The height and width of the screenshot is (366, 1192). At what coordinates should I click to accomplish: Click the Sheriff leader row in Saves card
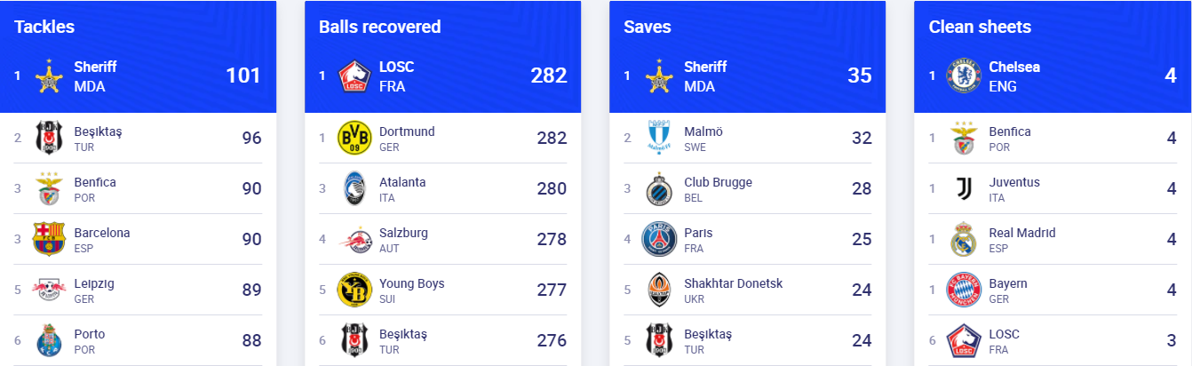tap(747, 76)
